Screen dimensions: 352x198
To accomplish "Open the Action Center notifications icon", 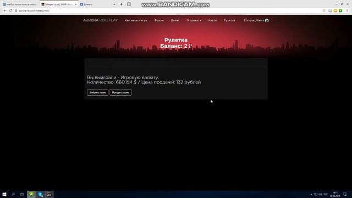I will coord(345,194).
